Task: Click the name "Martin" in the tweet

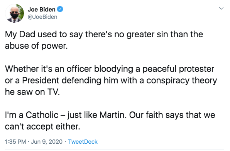Action: [x=112, y=115]
